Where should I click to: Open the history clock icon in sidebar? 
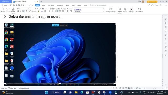166,47
